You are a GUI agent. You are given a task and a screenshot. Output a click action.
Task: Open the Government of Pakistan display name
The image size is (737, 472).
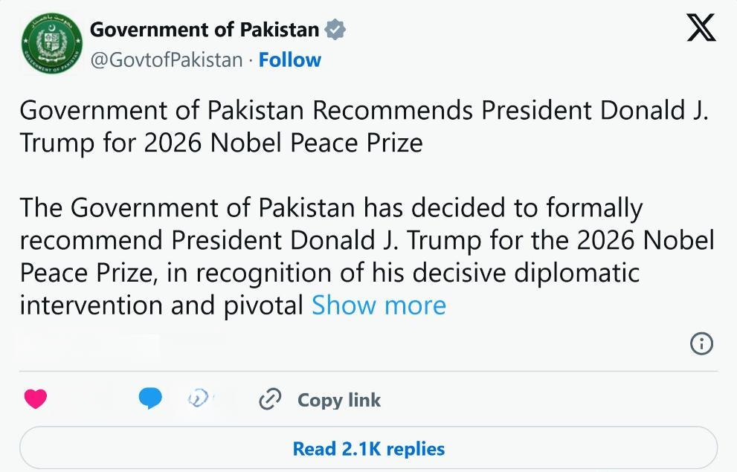[205, 30]
